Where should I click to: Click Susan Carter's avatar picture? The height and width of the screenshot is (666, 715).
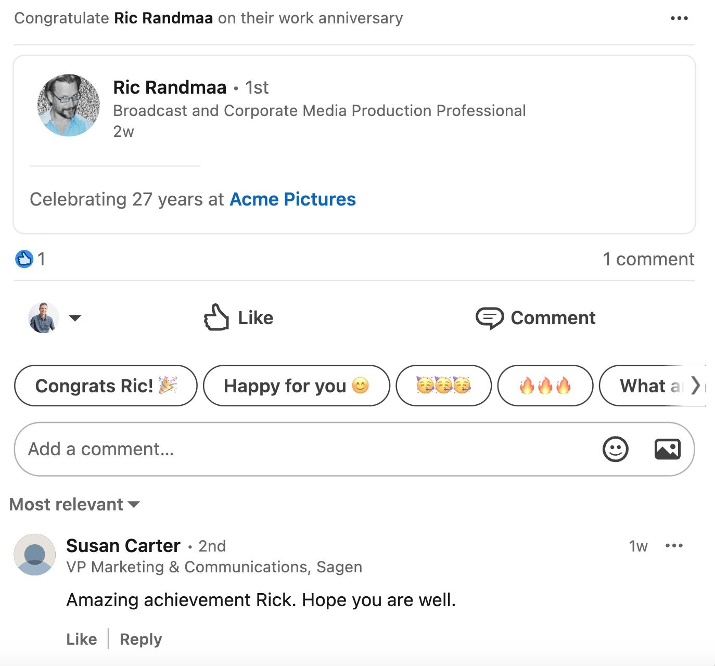[x=34, y=555]
